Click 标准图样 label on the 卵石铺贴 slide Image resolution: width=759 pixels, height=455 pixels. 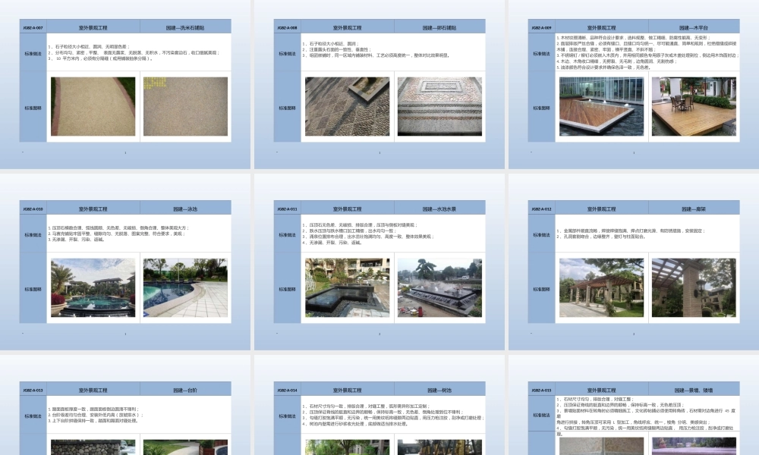[287, 108]
